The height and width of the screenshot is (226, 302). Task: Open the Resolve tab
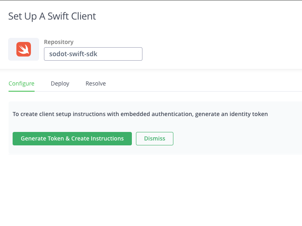coord(96,83)
